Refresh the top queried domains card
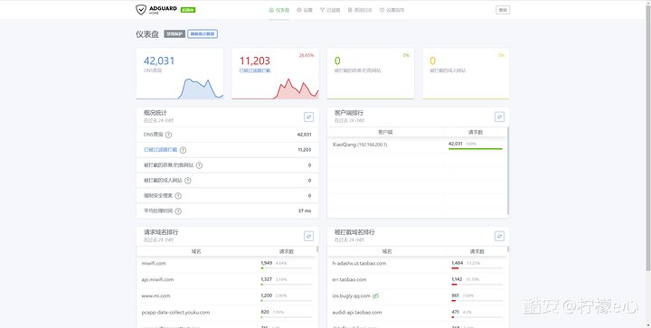 [308, 237]
